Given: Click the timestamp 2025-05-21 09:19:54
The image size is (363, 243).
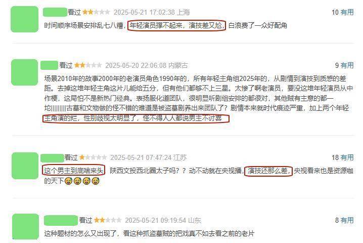Looking at the screenshot, I should [156, 220].
